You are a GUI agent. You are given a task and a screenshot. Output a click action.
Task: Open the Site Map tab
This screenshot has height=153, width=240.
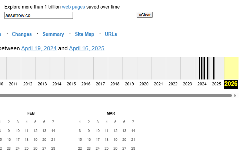click(x=84, y=34)
